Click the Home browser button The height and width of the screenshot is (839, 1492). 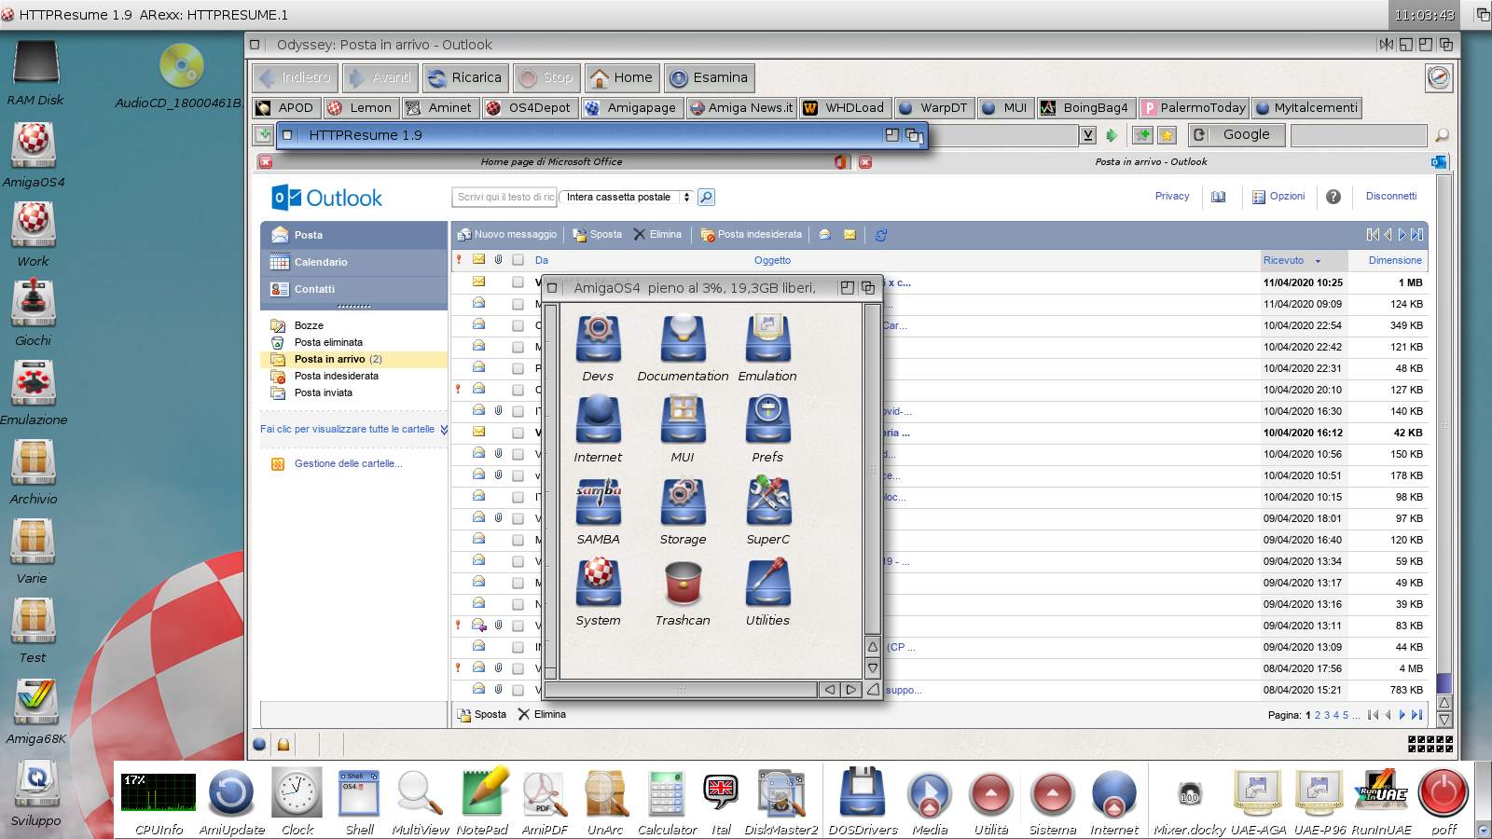(622, 77)
